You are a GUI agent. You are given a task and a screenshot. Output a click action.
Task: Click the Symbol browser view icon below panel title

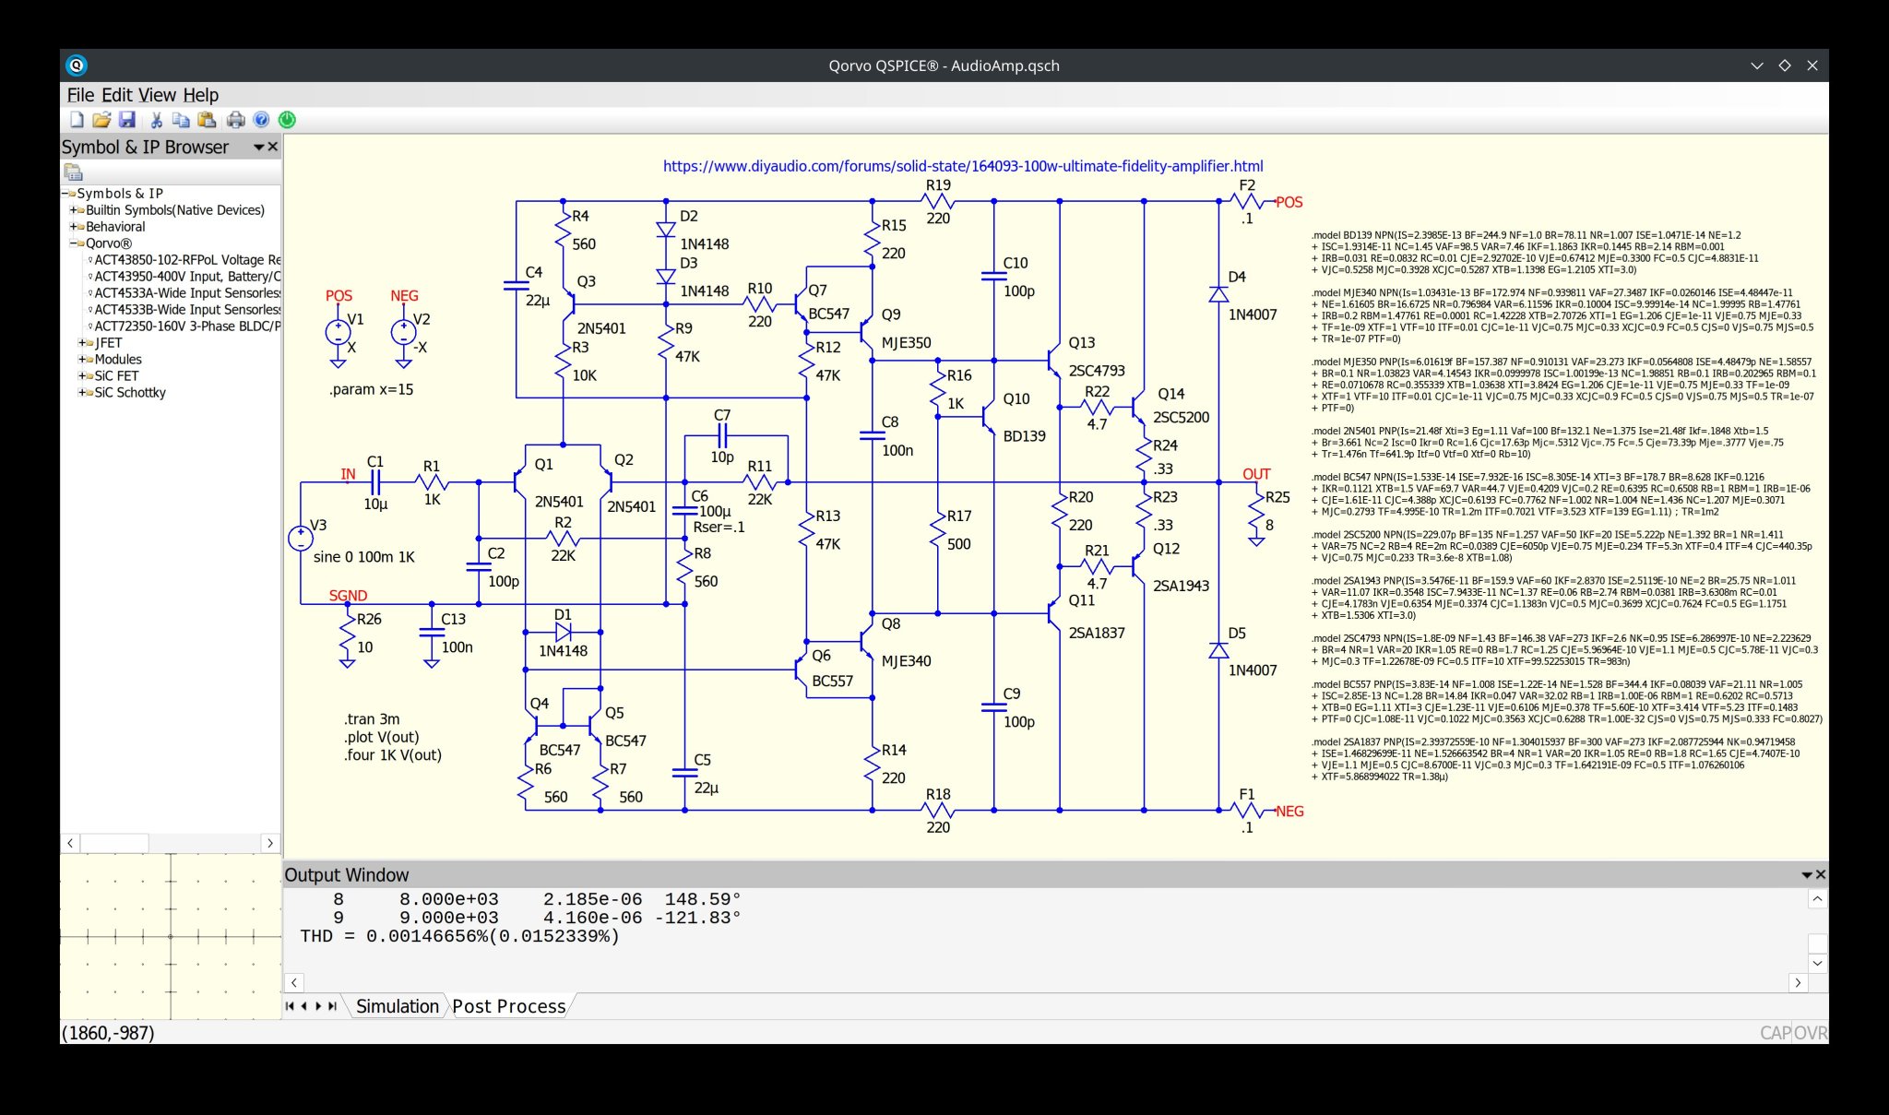tap(73, 172)
